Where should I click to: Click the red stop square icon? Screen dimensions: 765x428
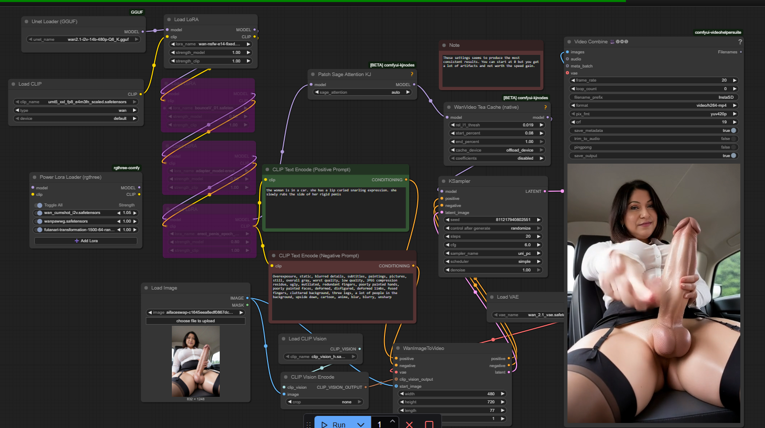429,424
